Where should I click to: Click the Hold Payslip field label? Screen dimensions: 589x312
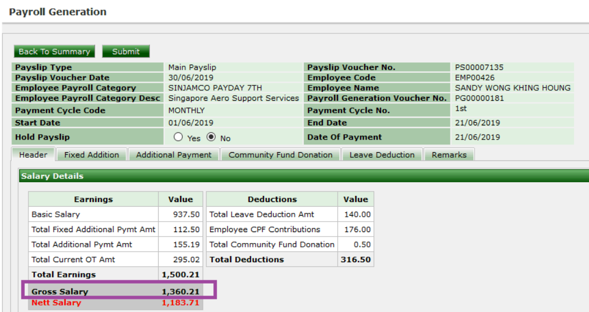coord(43,137)
